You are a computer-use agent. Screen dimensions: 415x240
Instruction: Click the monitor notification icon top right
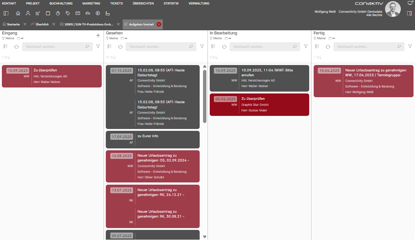(x=410, y=3)
